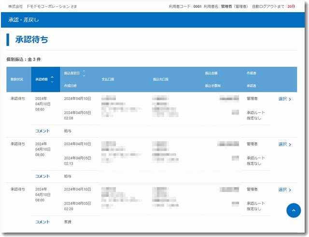Open コメント of the first 給与 transfer

[42, 131]
